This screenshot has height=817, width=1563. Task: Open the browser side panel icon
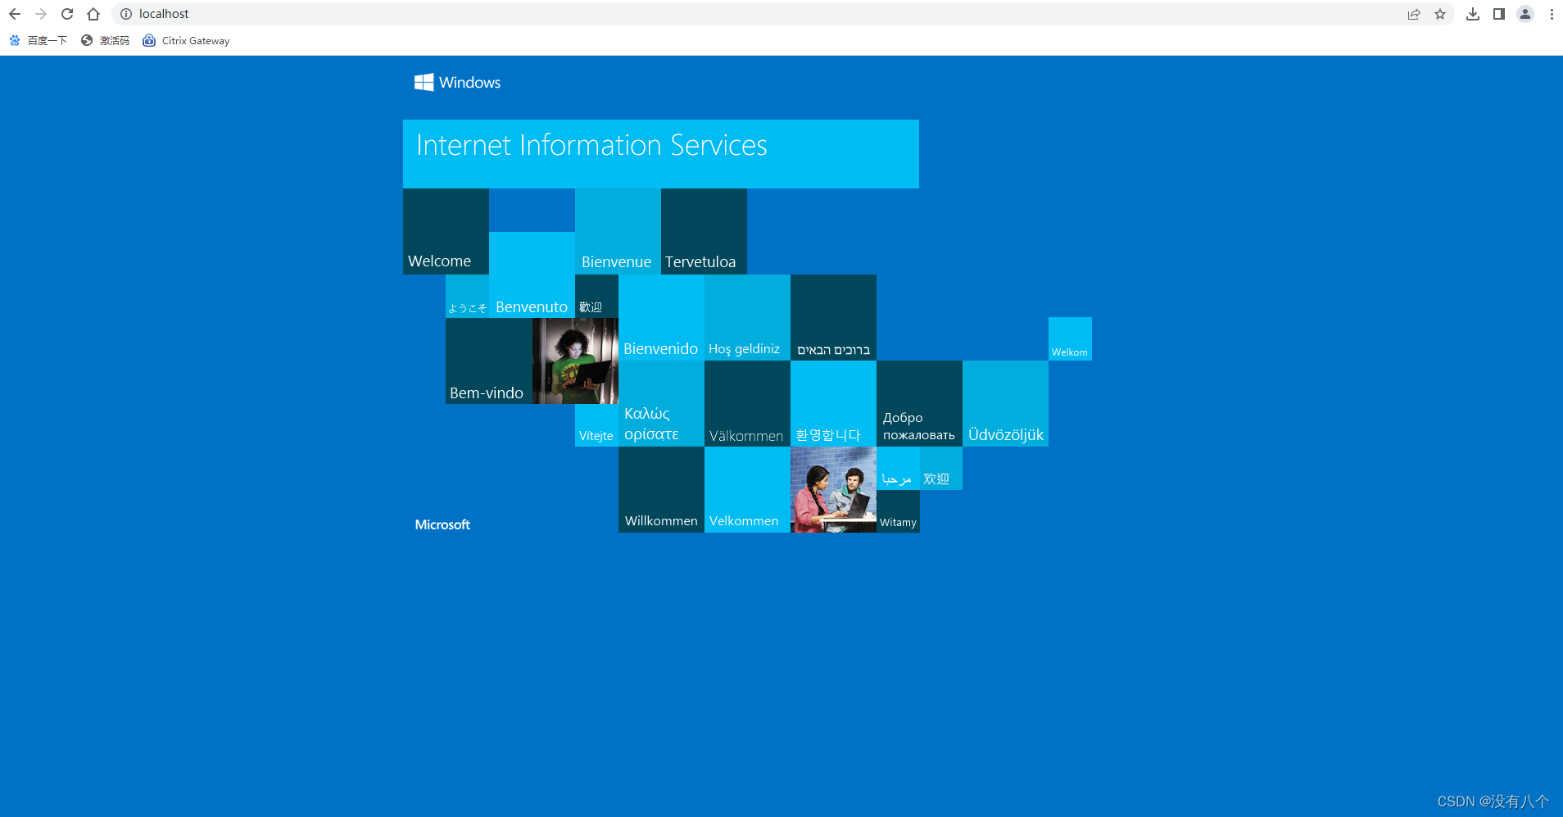[1499, 14]
